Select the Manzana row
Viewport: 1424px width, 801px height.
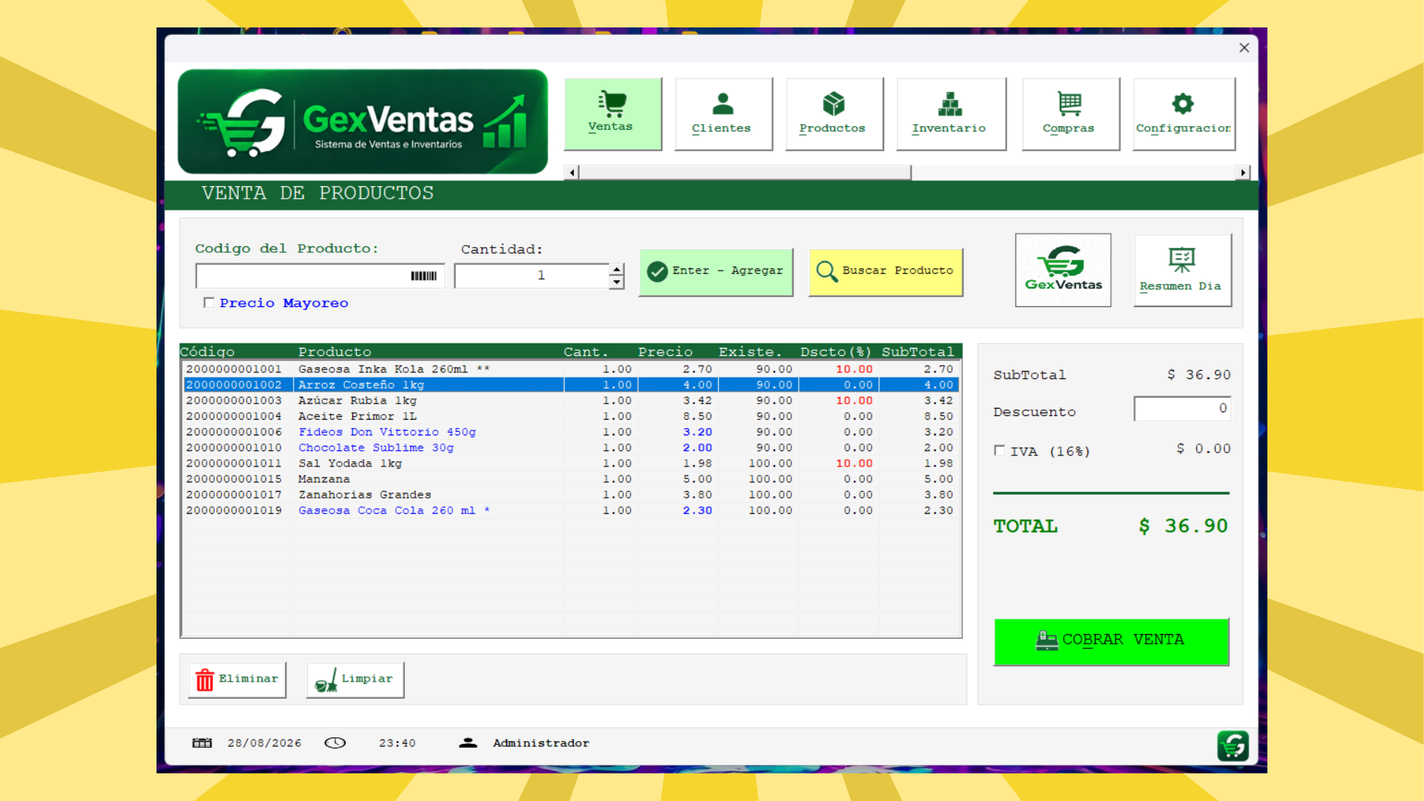(x=570, y=479)
